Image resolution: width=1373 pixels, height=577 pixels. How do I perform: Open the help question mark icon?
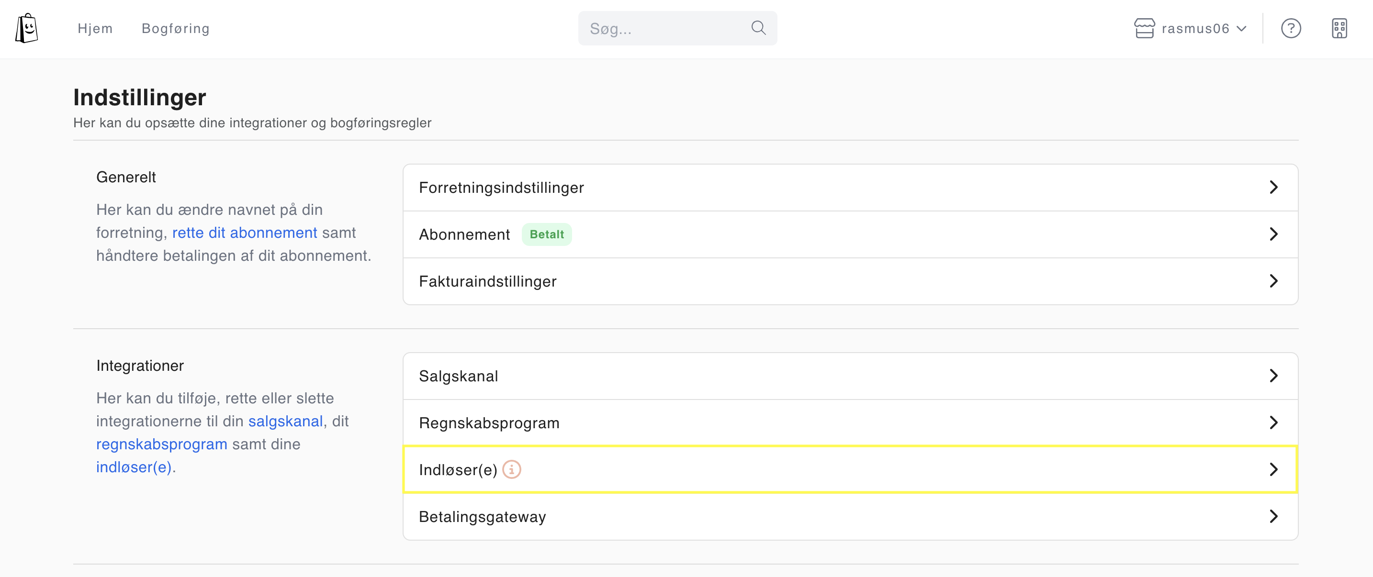pyautogui.click(x=1290, y=28)
